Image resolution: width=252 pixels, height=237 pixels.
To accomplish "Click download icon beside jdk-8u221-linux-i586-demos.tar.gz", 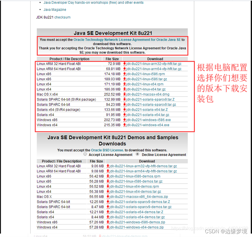I will pos(108,181).
